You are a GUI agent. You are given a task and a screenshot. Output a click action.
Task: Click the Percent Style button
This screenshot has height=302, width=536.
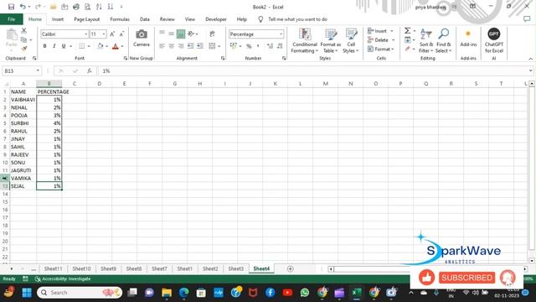click(249, 46)
